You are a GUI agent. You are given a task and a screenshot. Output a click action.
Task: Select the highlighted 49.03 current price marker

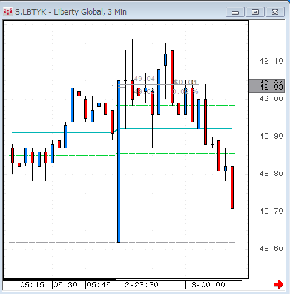[266, 87]
